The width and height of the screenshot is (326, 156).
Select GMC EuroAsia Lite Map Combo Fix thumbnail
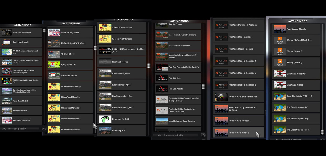(7, 81)
